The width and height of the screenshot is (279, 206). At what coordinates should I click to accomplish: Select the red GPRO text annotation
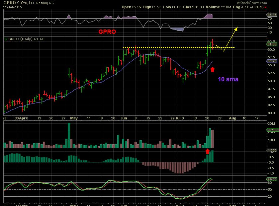(107, 32)
